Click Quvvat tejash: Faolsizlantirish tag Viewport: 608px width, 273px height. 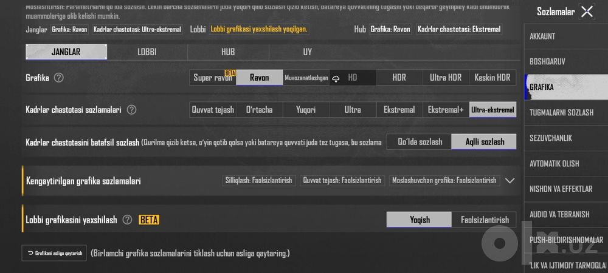342,181
